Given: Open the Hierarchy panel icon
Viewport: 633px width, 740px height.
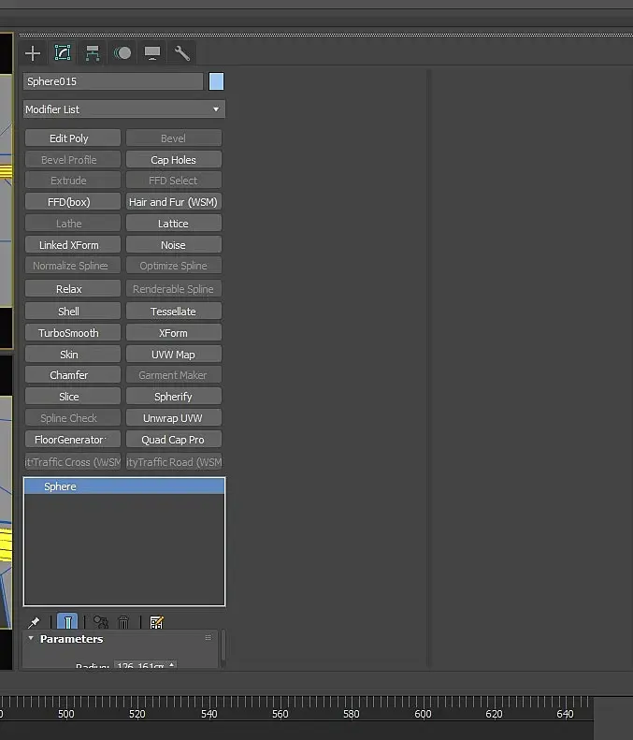Looking at the screenshot, I should (x=93, y=53).
